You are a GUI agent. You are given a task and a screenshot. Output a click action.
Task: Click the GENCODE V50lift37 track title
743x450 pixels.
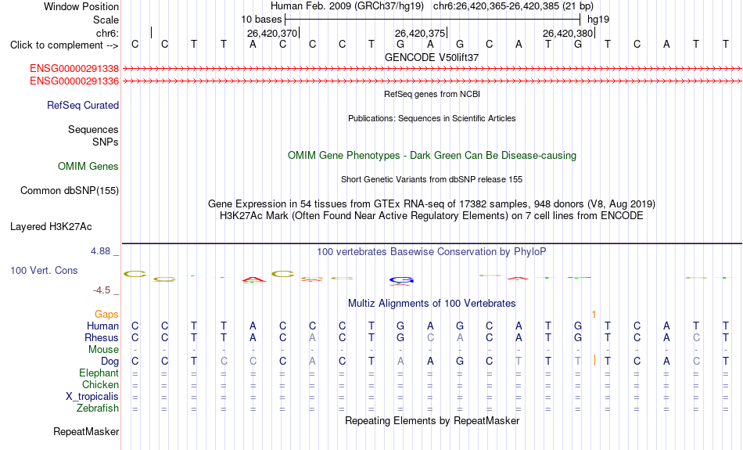[432, 57]
